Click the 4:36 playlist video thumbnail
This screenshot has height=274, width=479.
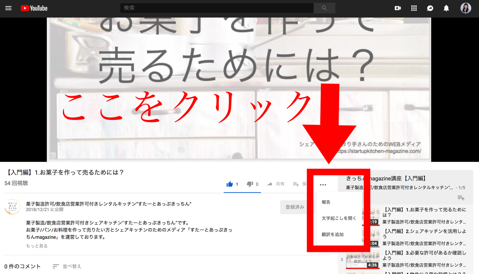363,260
